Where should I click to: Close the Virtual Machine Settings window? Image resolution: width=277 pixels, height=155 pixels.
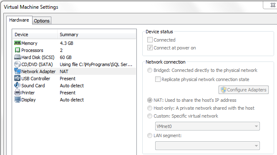(x=272, y=5)
